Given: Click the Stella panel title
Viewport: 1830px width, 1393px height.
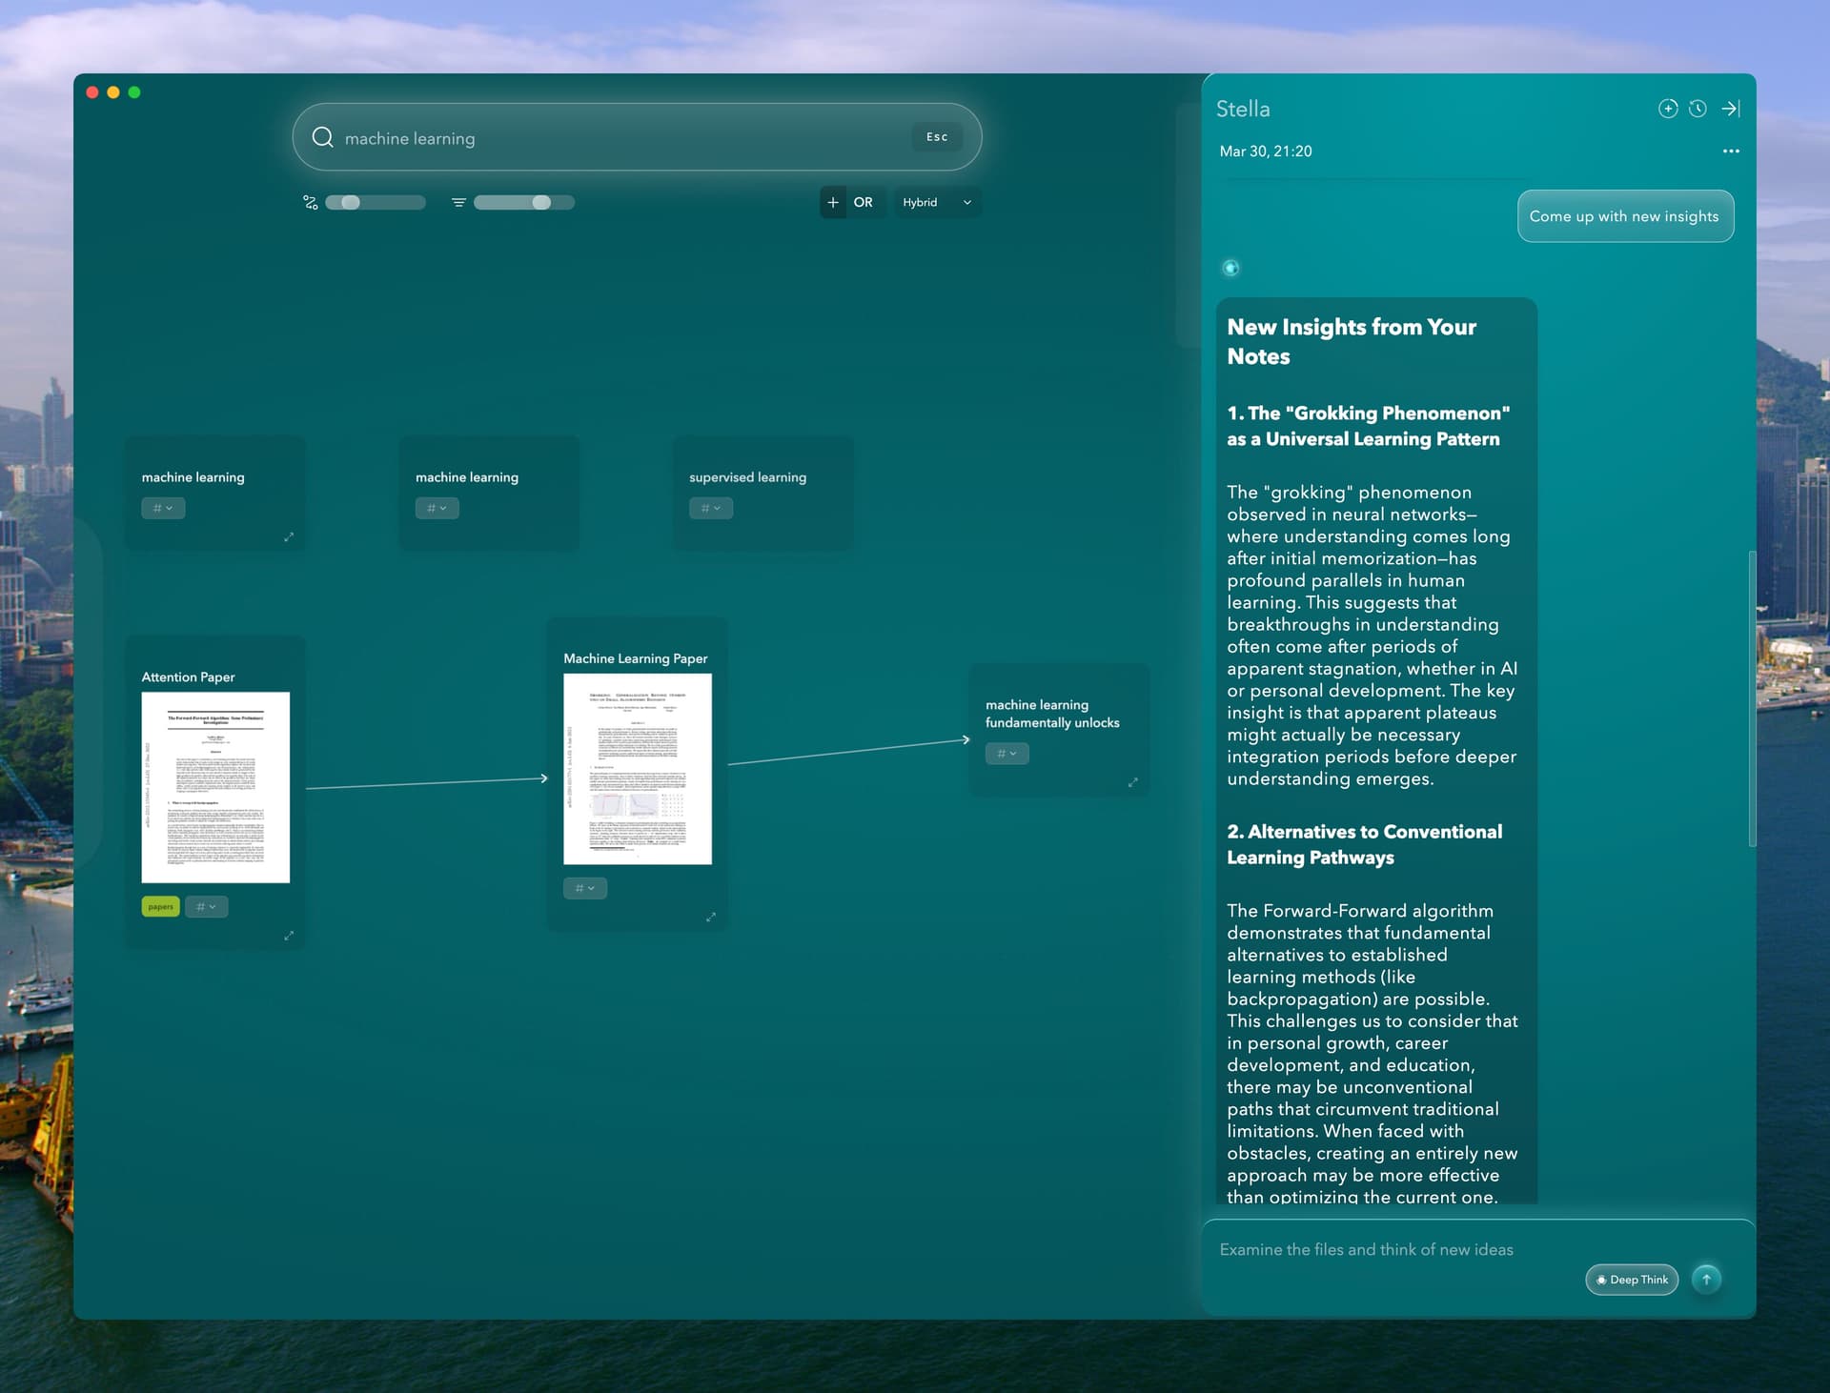Looking at the screenshot, I should tap(1242, 109).
